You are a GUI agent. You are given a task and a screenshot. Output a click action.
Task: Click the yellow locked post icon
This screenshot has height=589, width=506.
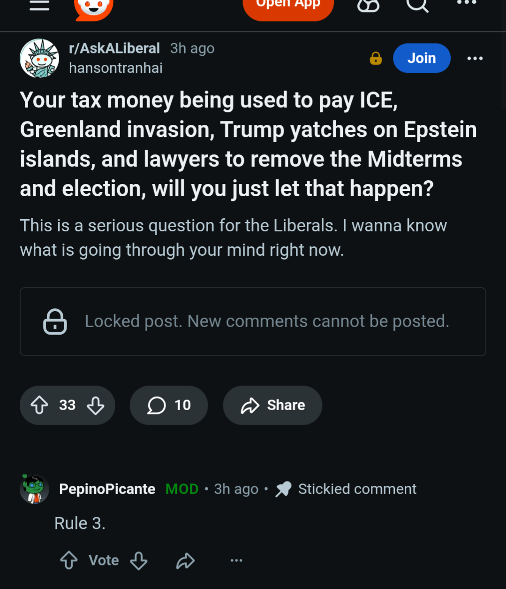coord(376,58)
